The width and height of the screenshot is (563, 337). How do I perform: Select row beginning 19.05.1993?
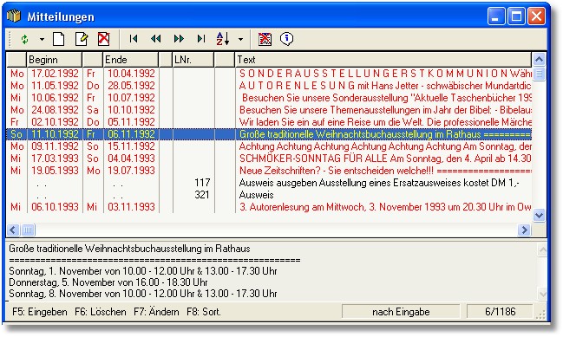tap(269, 171)
